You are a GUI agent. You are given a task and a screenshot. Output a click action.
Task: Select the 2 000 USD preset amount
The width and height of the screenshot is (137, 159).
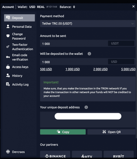pyautogui.click(x=100, y=69)
